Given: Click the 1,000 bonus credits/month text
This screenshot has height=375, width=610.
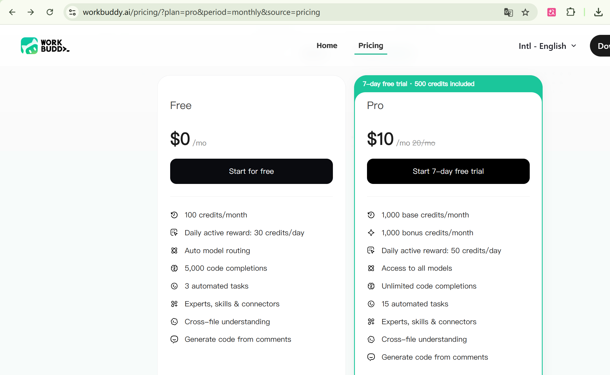Looking at the screenshot, I should tap(427, 233).
